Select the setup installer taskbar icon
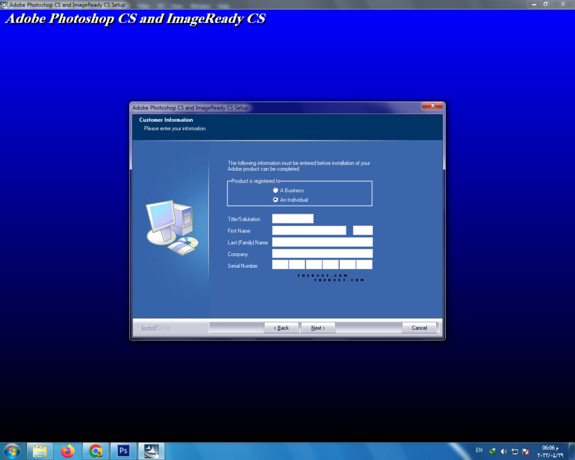This screenshot has width=575, height=460. (x=152, y=451)
